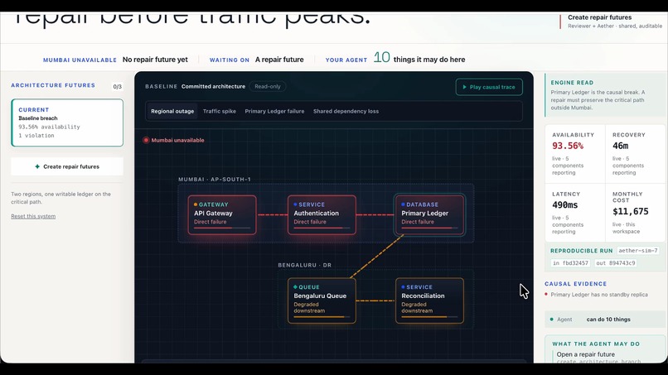Click Causal Evidence section heading

tap(575, 284)
